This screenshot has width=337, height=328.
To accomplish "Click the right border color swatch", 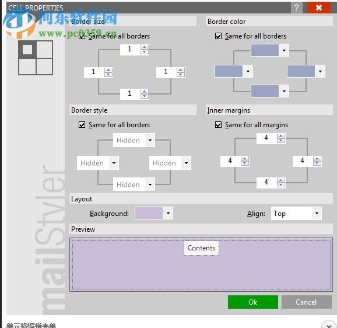I will [x=301, y=71].
